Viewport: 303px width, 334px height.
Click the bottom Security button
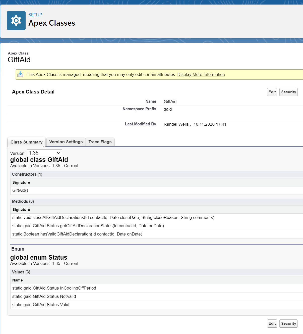point(288,323)
